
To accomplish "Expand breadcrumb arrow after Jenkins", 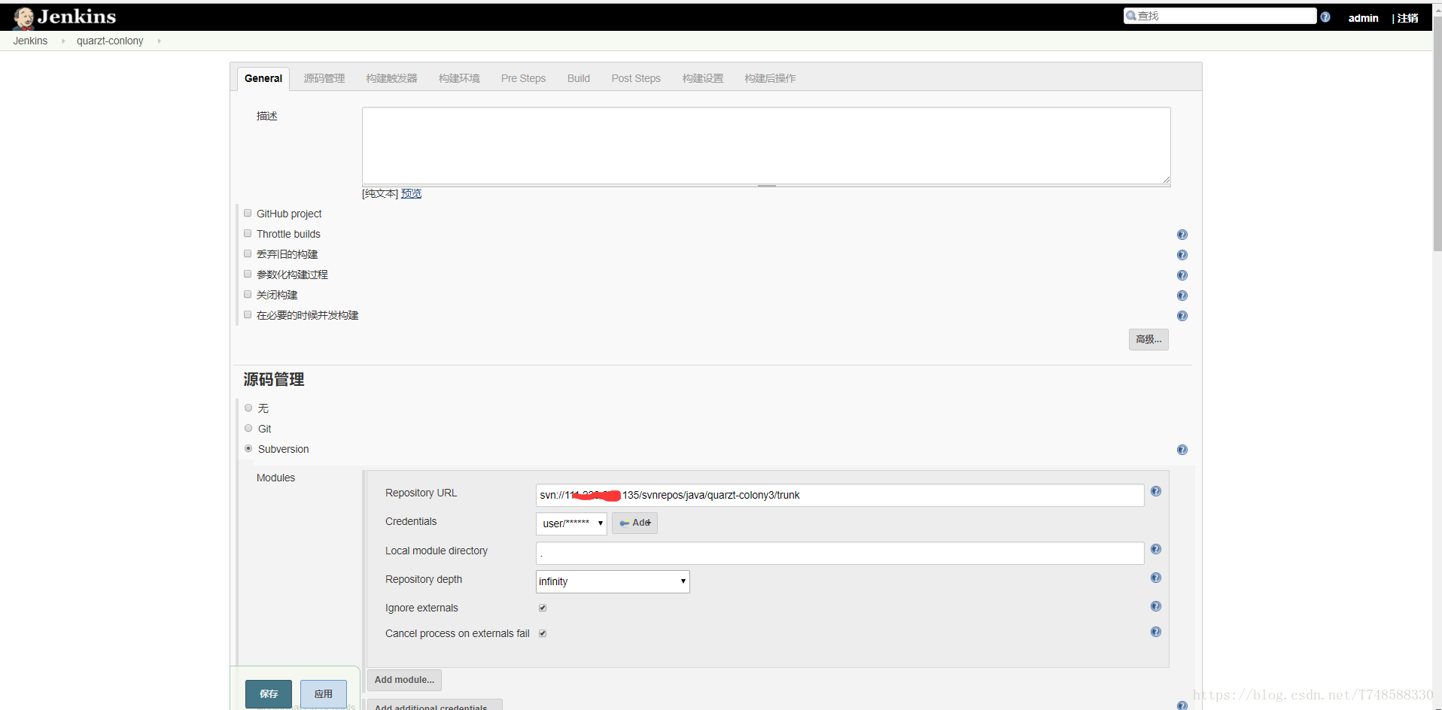I will [63, 41].
